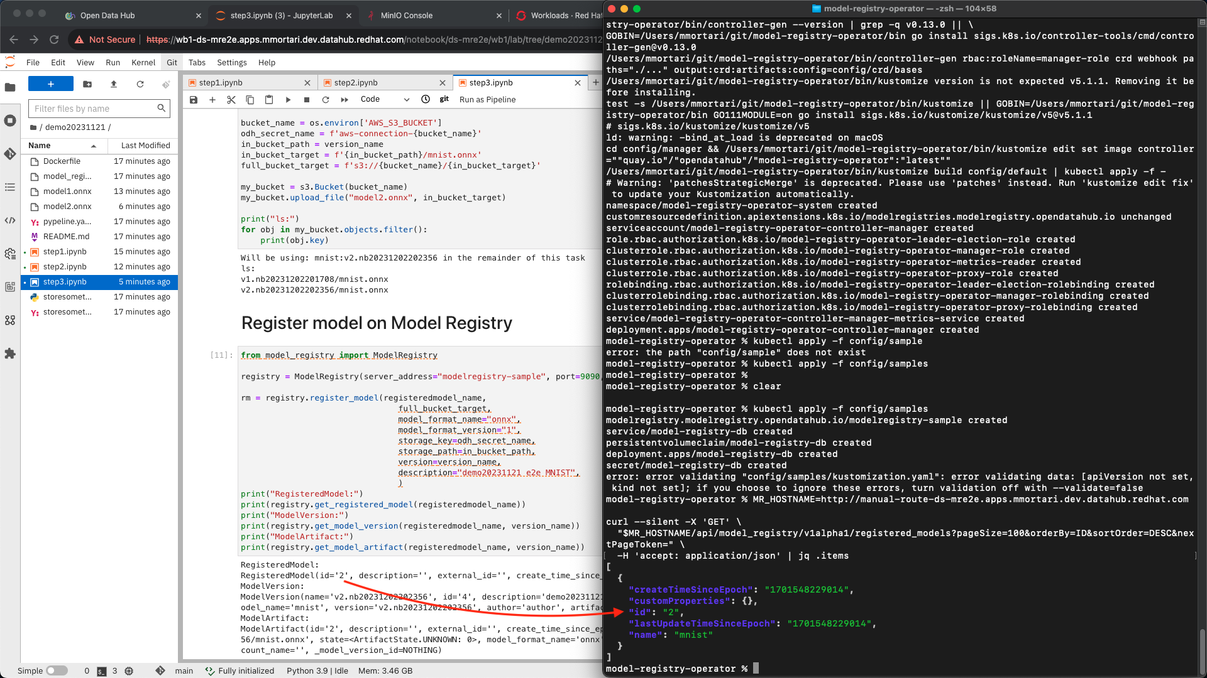The height and width of the screenshot is (678, 1207).
Task: Open the Extension Manager puzzle icon
Action: pyautogui.click(x=10, y=354)
